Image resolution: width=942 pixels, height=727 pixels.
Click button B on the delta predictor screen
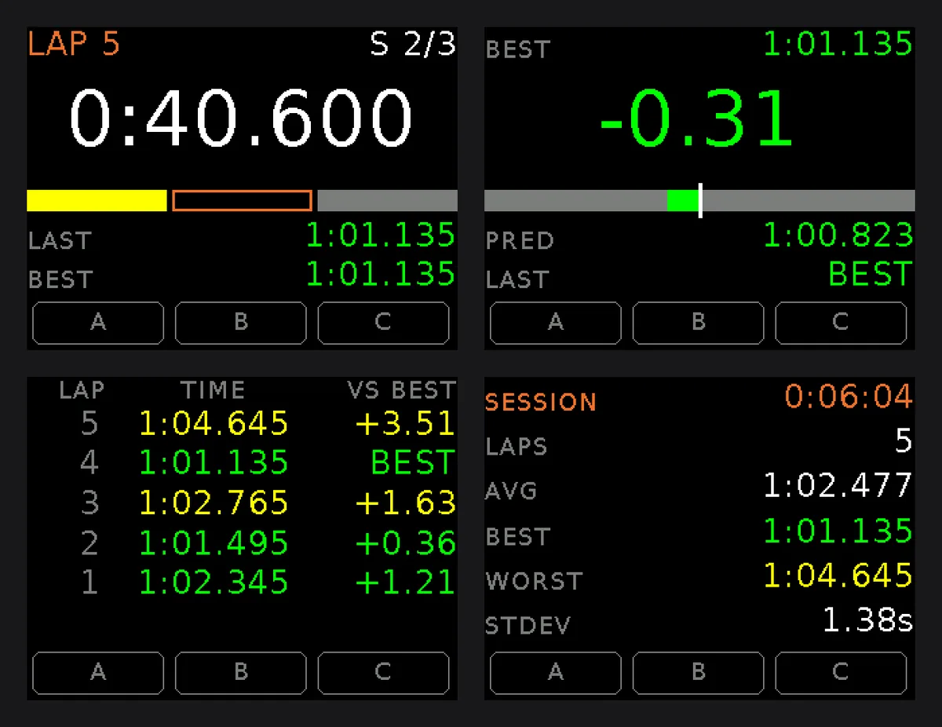tap(699, 323)
